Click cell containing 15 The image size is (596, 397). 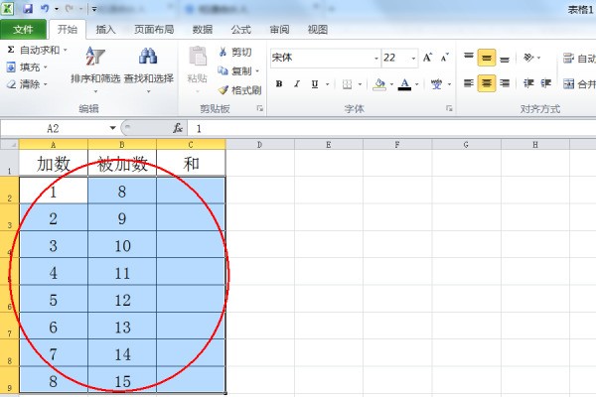point(122,380)
